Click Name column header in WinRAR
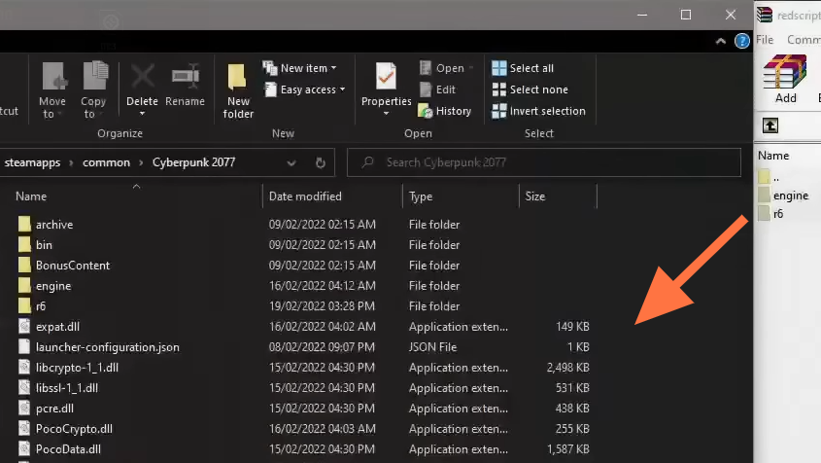Viewport: 821px width, 463px height. (773, 156)
